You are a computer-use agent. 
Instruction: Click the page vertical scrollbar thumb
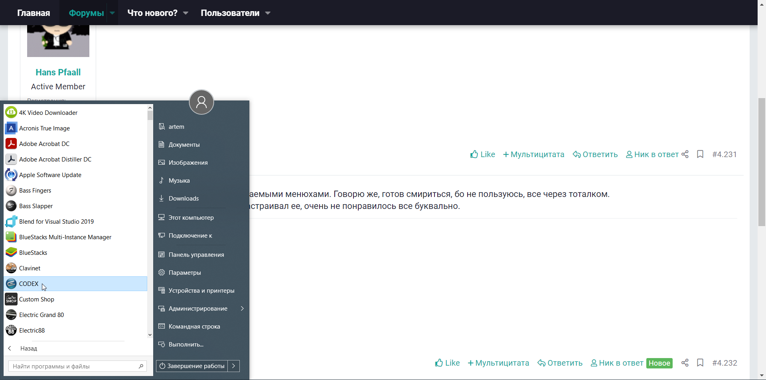pyautogui.click(x=762, y=162)
